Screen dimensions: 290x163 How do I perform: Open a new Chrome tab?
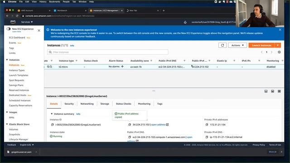coord(164,10)
